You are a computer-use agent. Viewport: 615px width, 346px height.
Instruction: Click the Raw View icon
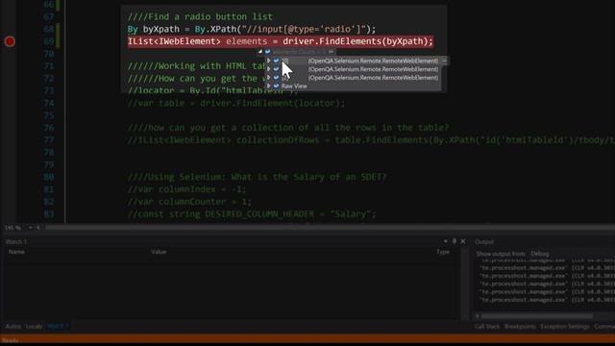coord(276,86)
